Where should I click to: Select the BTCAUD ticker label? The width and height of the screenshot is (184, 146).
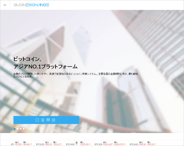tap(134, 144)
